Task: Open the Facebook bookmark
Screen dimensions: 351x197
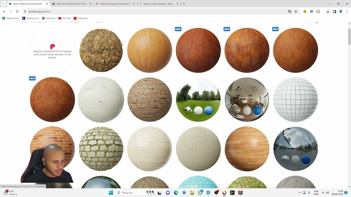Action: (x=49, y=18)
